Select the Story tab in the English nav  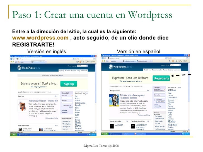(x=78, y=71)
